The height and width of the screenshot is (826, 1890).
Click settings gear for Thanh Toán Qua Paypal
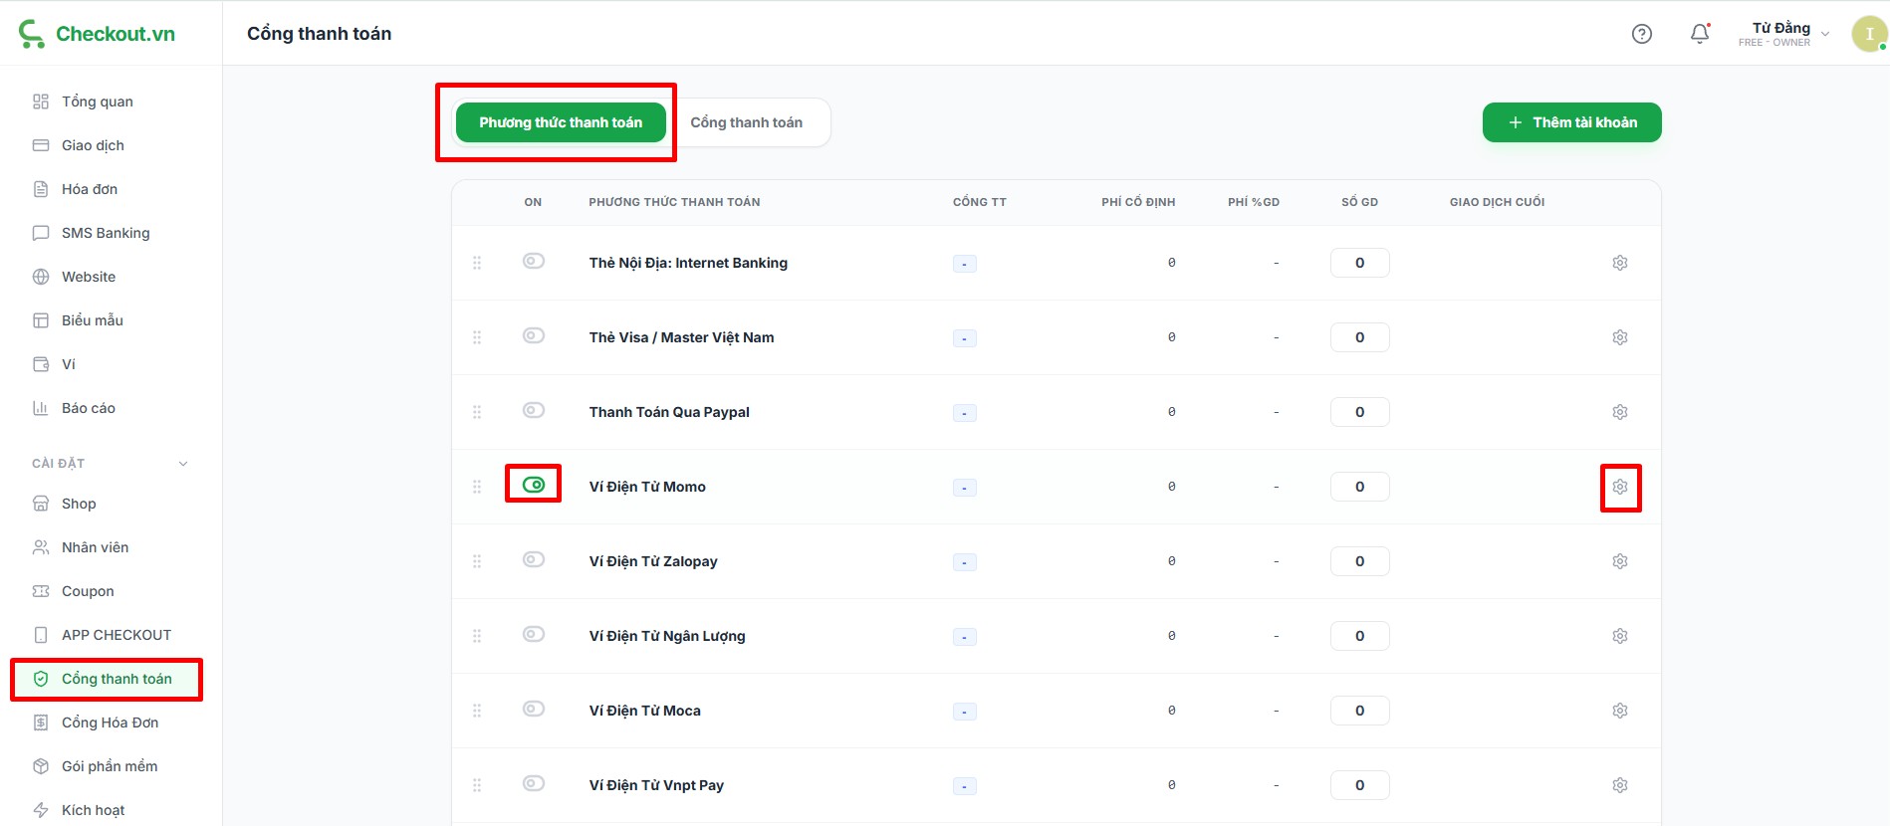tap(1620, 412)
